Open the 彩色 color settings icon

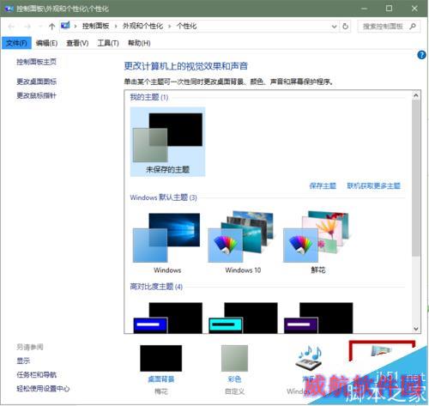point(234,359)
